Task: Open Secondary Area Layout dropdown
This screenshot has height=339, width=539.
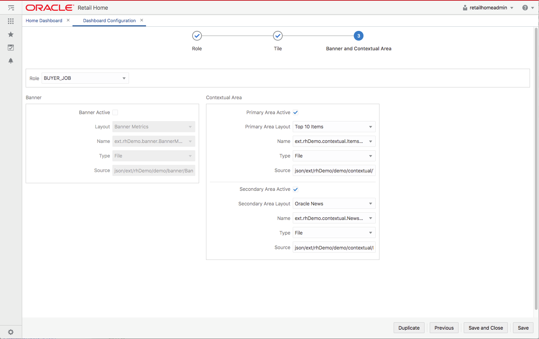Action: pos(334,204)
